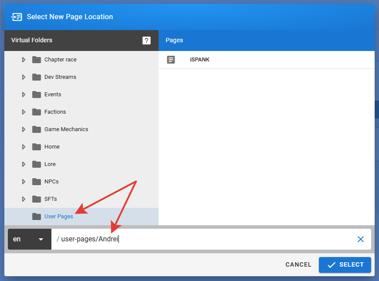This screenshot has width=379, height=281.
Task: Click the User Pages folder icon
Action: point(37,217)
